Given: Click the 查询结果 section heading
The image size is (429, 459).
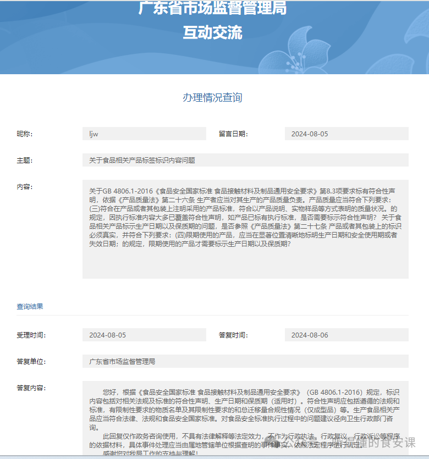Looking at the screenshot, I should pyautogui.click(x=30, y=306).
